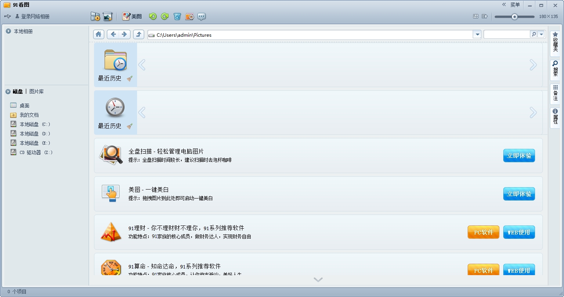Viewport: 564px width, 297px height.
Task: Select 本地磁盘 (C:) in the disk list
Action: 35,124
